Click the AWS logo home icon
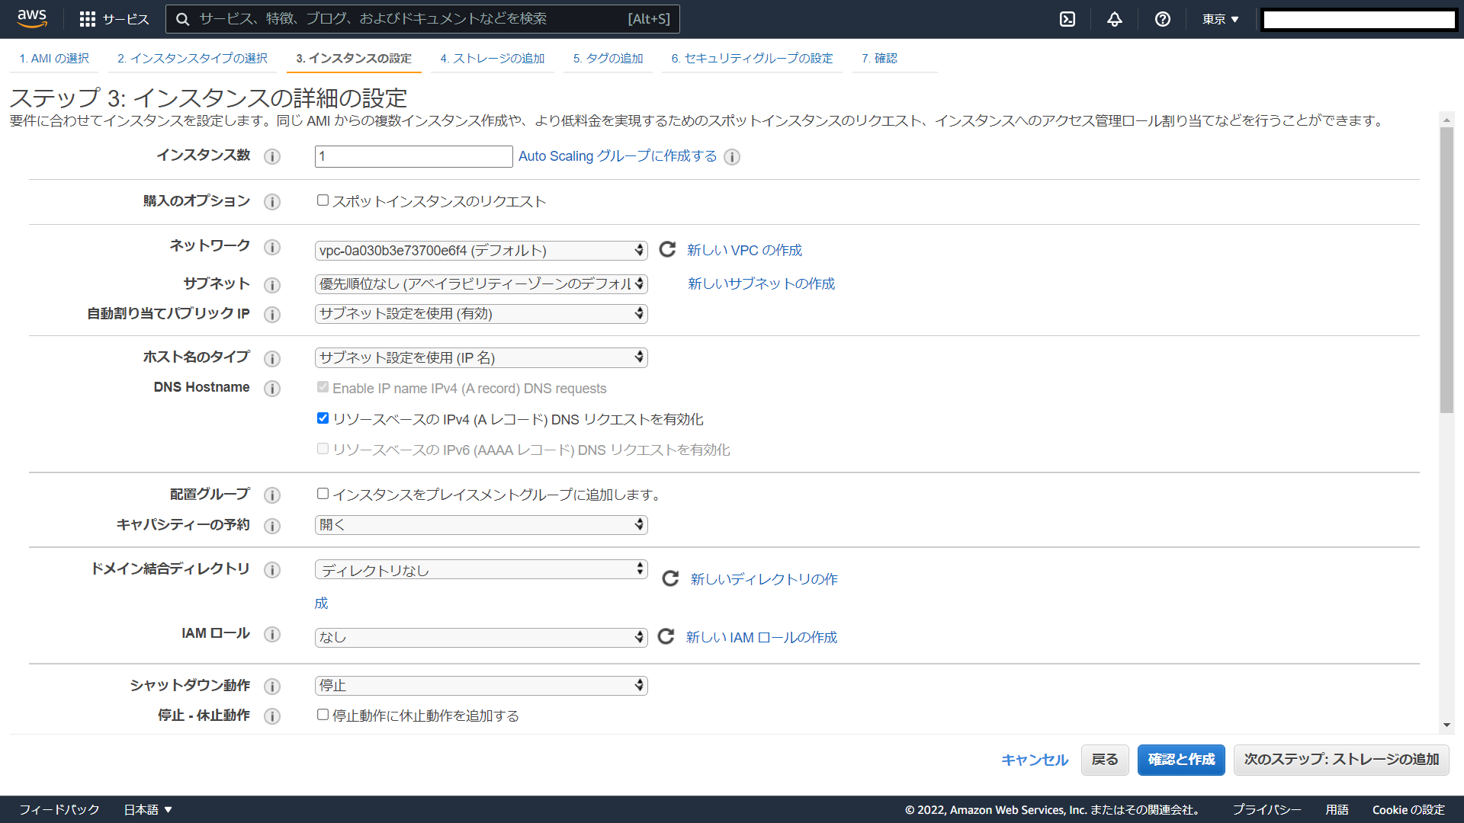 click(x=32, y=19)
